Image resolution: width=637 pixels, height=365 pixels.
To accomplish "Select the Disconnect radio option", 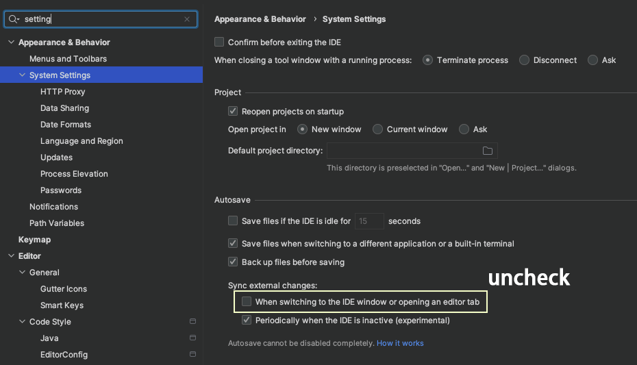I will pyautogui.click(x=524, y=60).
